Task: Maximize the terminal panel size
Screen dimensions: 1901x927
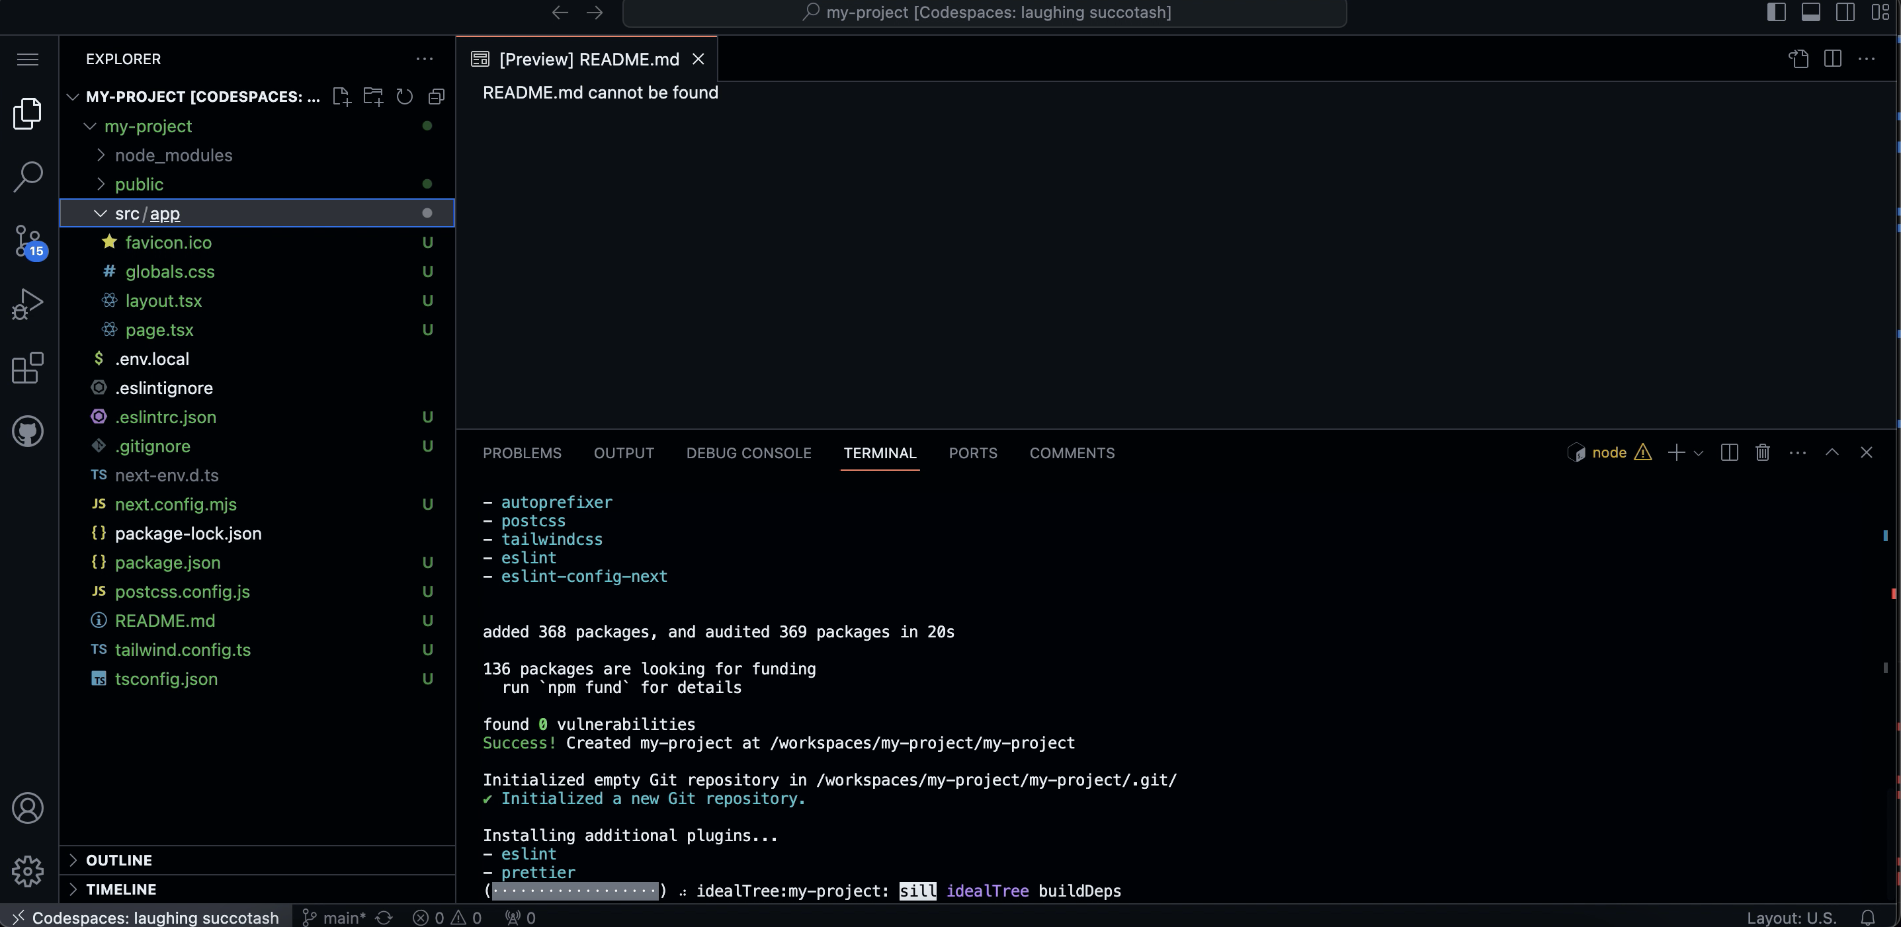Action: (x=1832, y=453)
